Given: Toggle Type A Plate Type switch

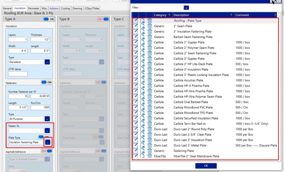Looking at the screenshot, I should click(44, 137).
